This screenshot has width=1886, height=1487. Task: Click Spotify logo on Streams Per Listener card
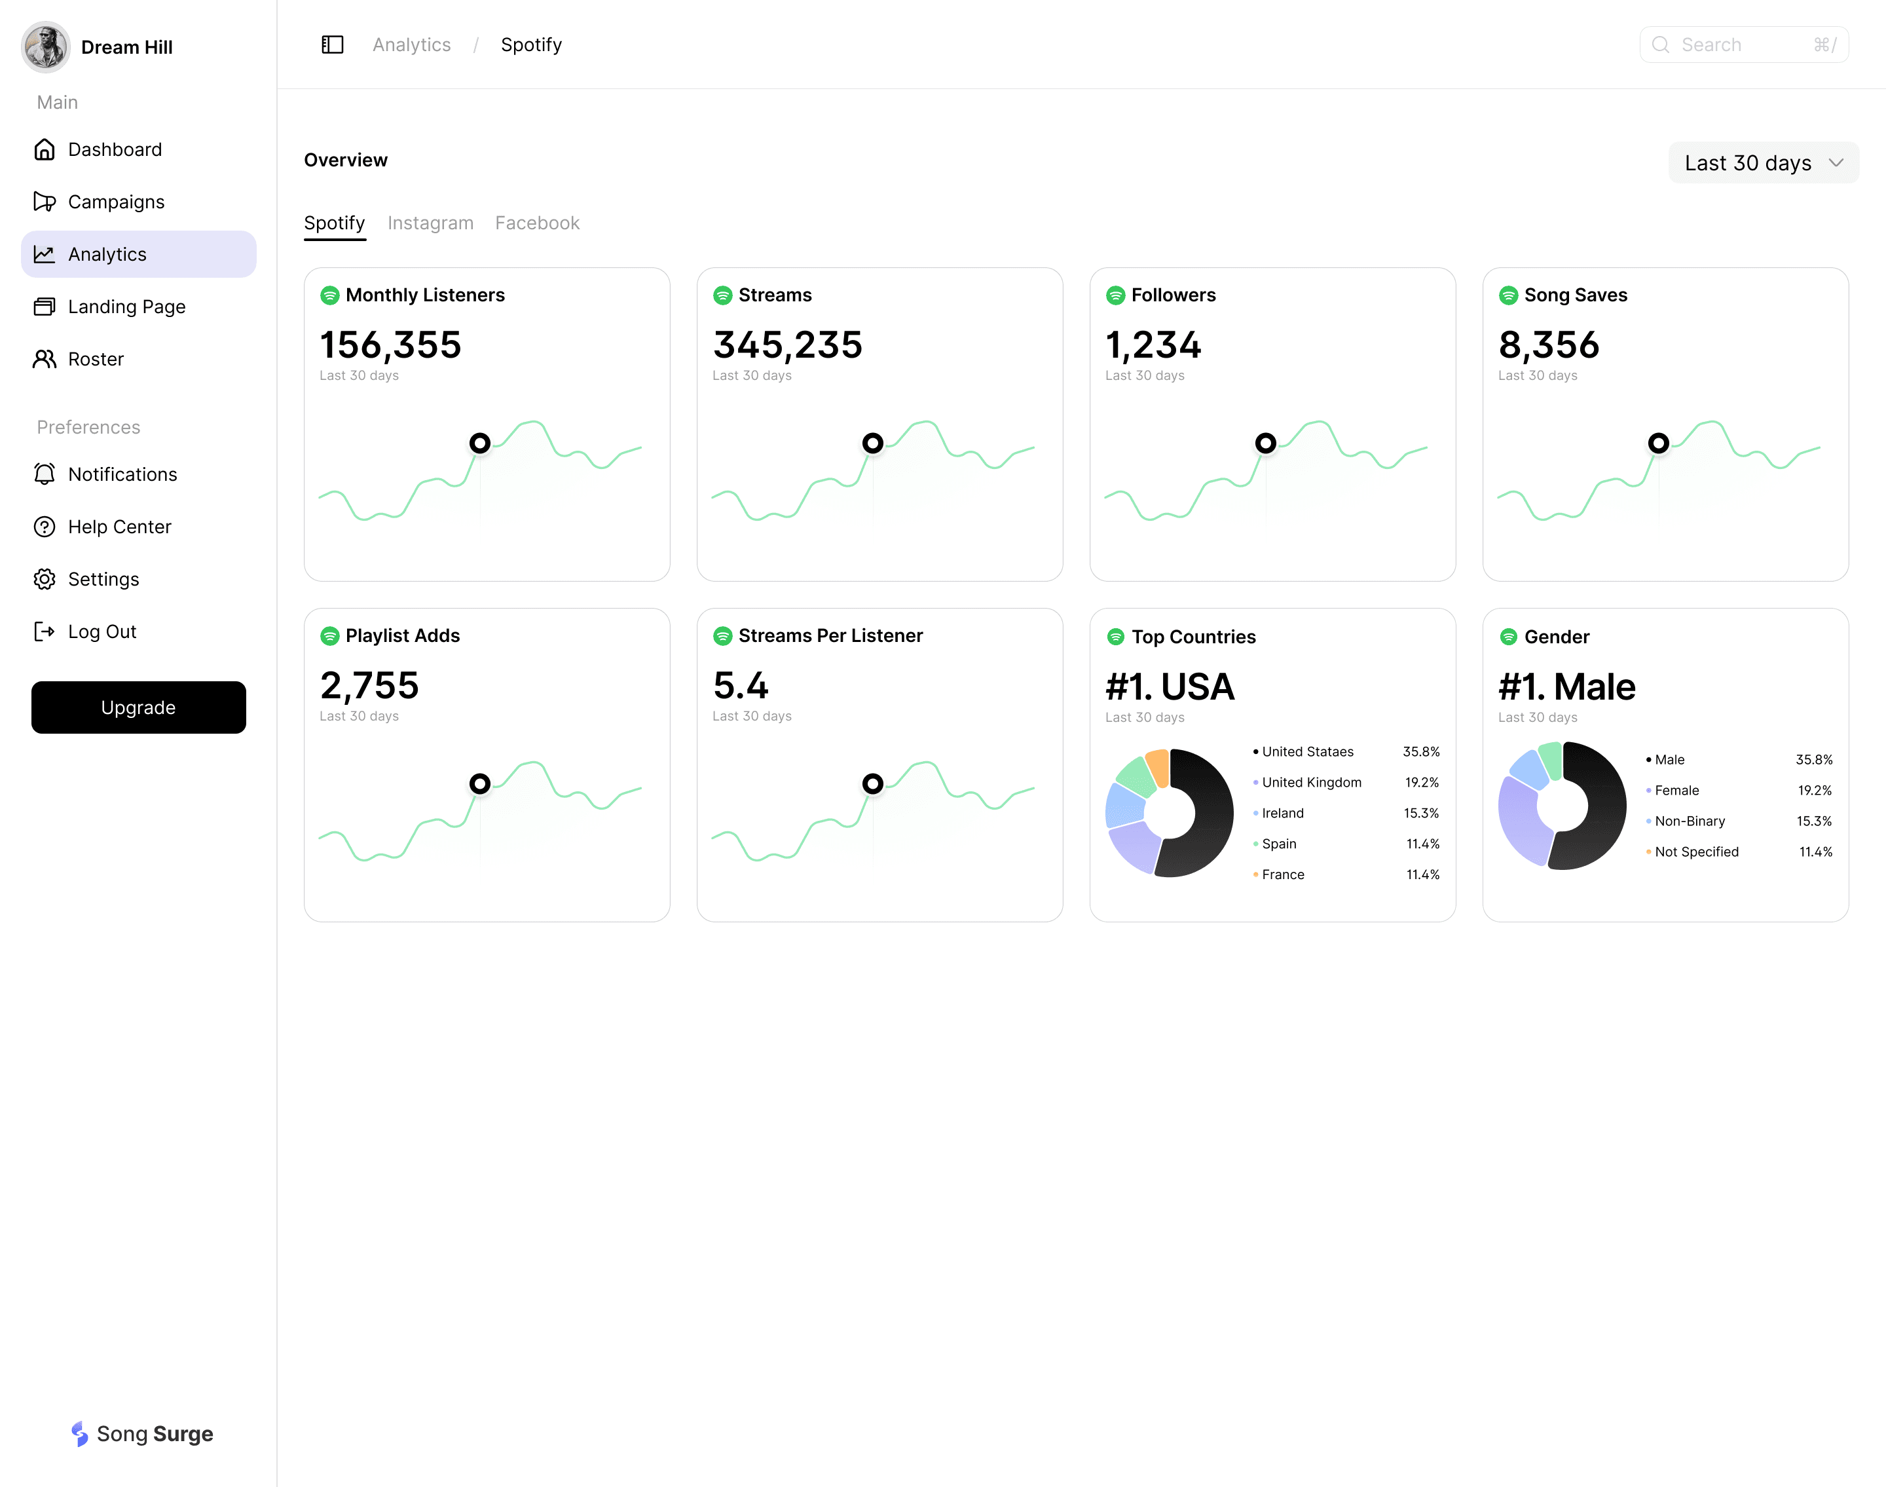pyautogui.click(x=722, y=635)
